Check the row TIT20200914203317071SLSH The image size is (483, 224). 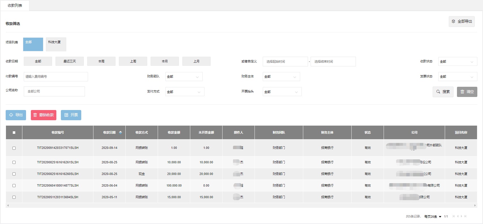pos(14,148)
